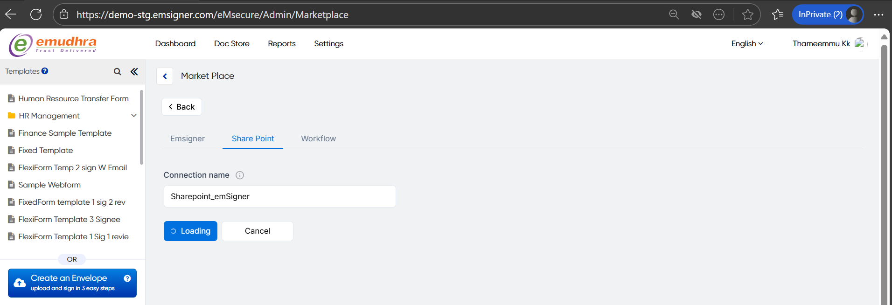
Task: Click the Cancel button
Action: (x=258, y=231)
